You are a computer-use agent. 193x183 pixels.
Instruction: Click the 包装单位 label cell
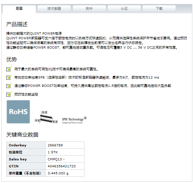(26, 152)
